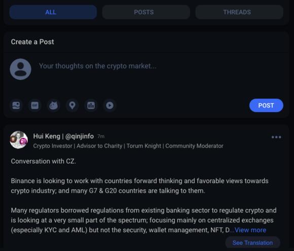Open the doge sticker picker
This screenshot has width=294, height=251.
[54, 105]
